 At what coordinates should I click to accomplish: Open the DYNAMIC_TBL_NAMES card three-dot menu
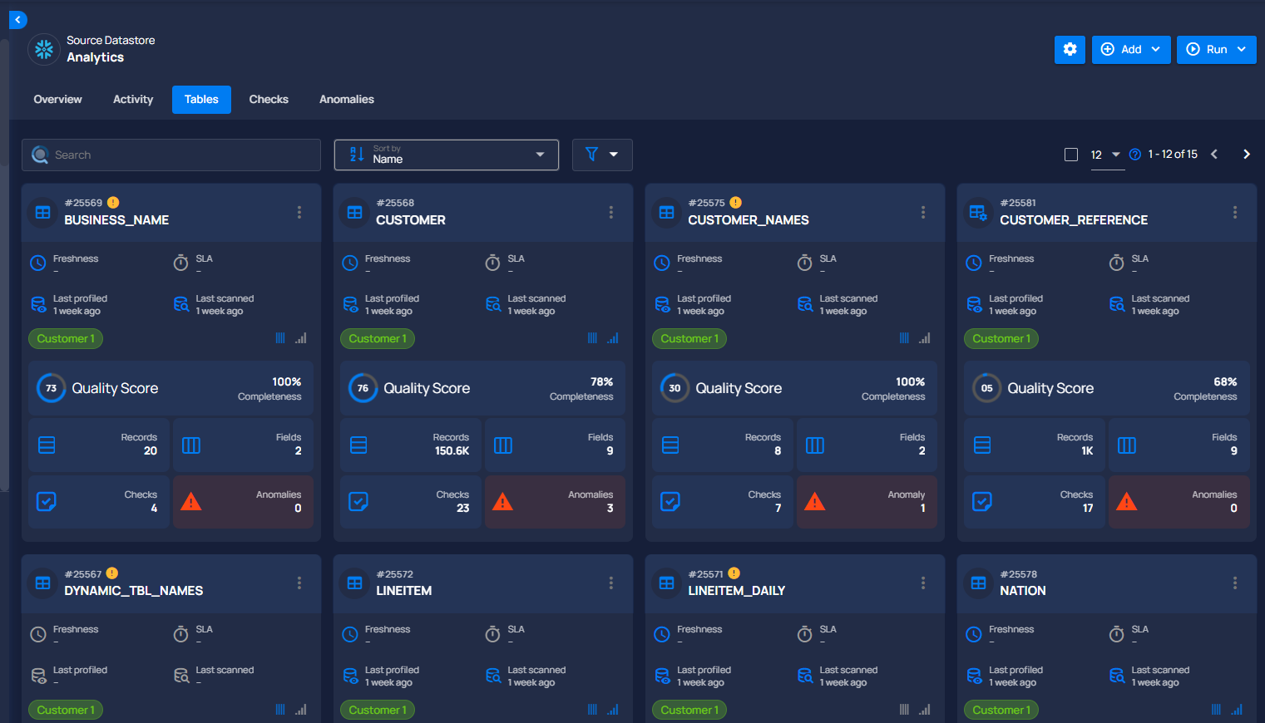[299, 583]
